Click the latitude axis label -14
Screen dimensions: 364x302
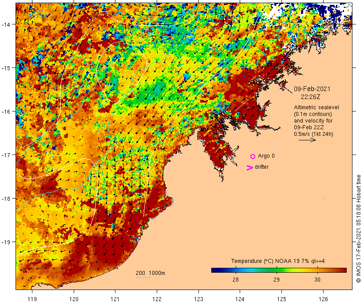6,24
